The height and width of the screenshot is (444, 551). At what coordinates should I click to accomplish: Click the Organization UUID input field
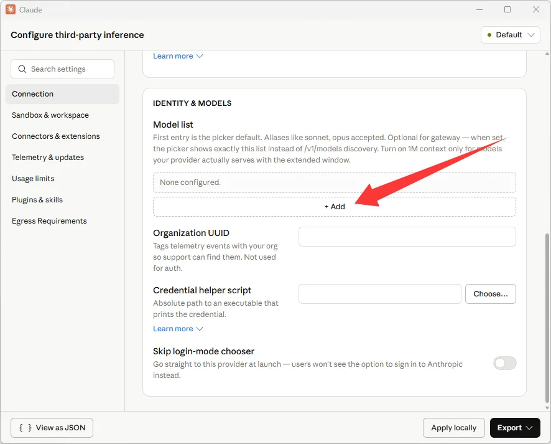407,237
